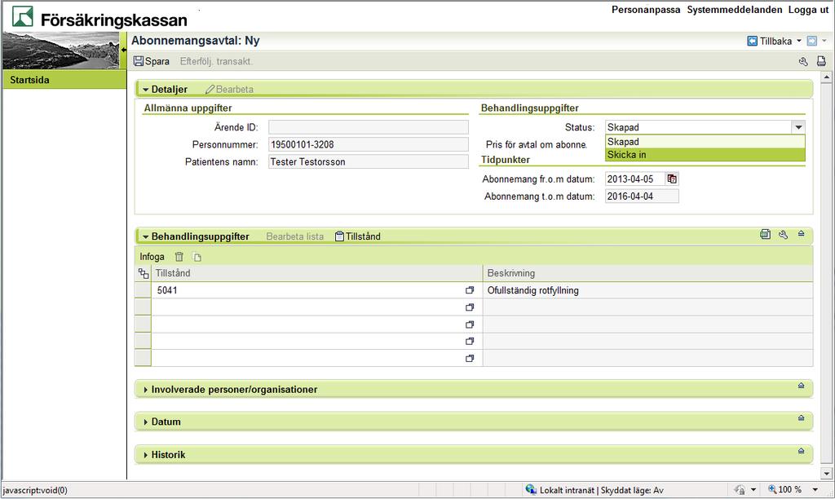
Task: Open the calendar picker for Abonnemang fr.o.m datum
Action: pos(672,179)
